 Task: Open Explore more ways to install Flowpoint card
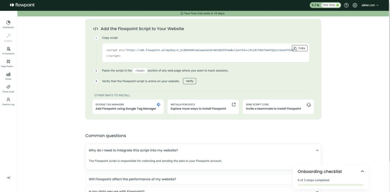(x=203, y=107)
